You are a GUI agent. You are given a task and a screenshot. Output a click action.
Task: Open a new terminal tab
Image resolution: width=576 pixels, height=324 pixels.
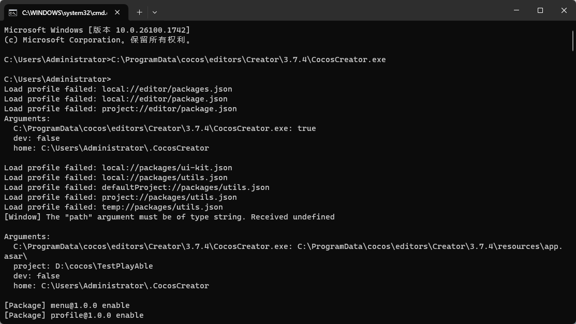[139, 12]
